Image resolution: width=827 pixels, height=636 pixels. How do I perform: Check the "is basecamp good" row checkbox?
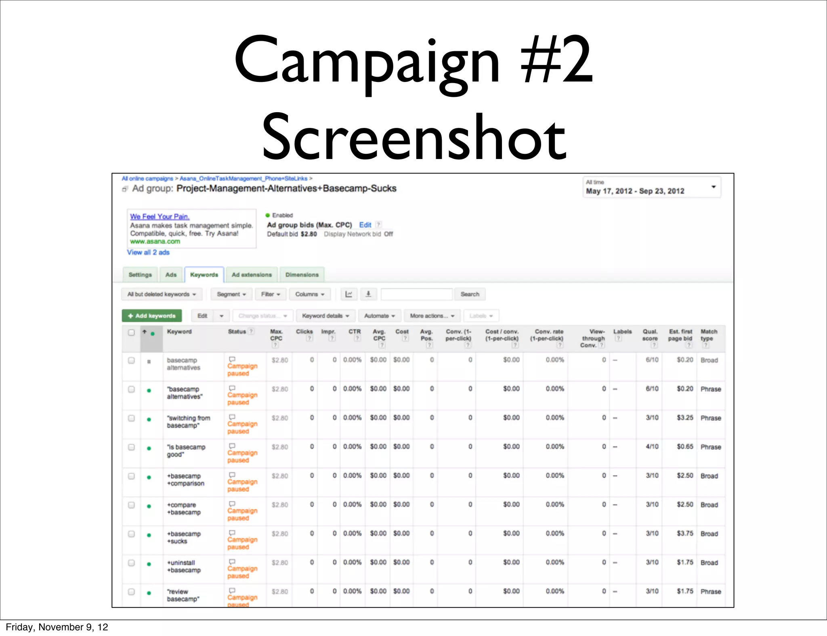[x=131, y=447]
